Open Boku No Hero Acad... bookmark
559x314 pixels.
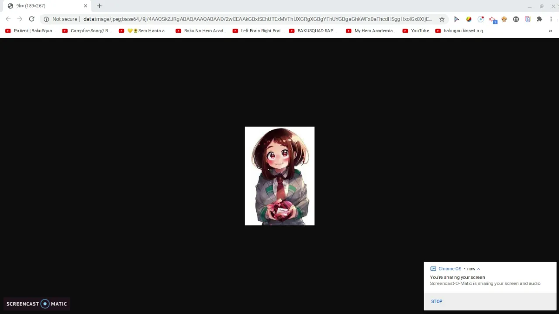(201, 31)
